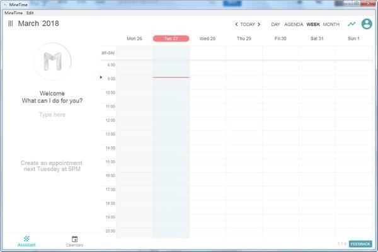Open the MineTime menu

coord(13,13)
